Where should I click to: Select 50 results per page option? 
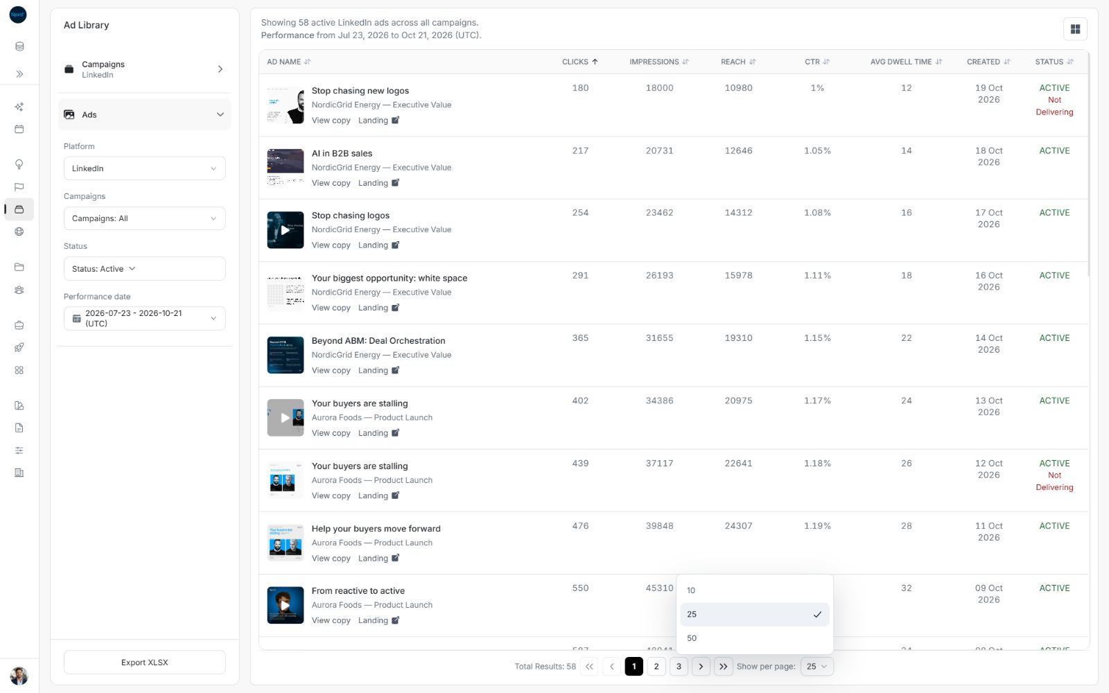pyautogui.click(x=755, y=638)
